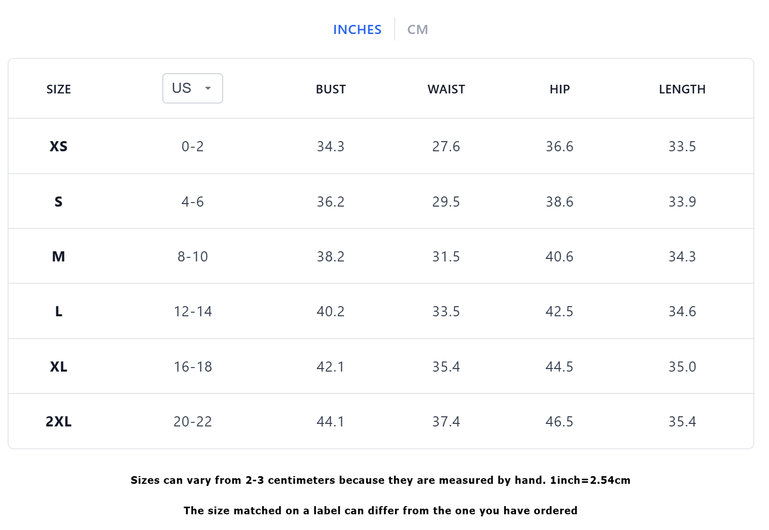The height and width of the screenshot is (530, 769).
Task: Click the 20-22 US size cell
Action: (193, 421)
